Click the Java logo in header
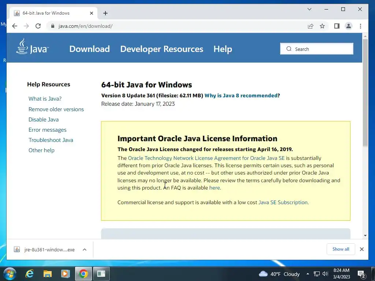This screenshot has width=375, height=281. [32, 46]
